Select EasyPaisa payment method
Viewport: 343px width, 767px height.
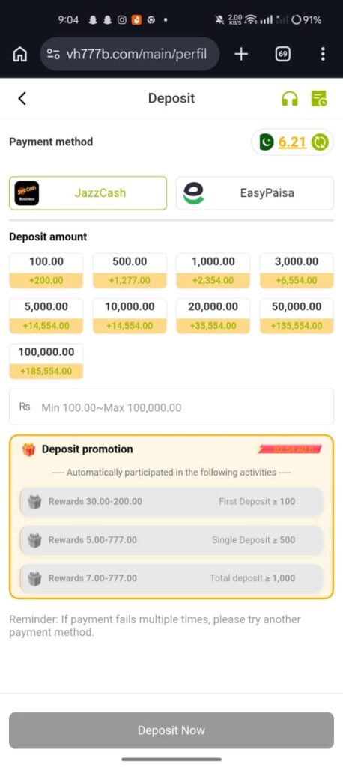tap(255, 193)
